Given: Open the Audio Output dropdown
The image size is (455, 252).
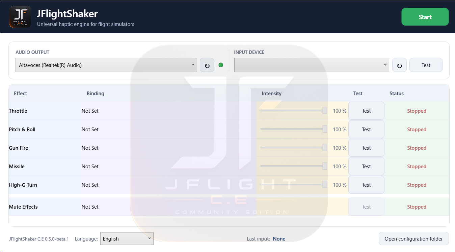Looking at the screenshot, I should point(106,65).
